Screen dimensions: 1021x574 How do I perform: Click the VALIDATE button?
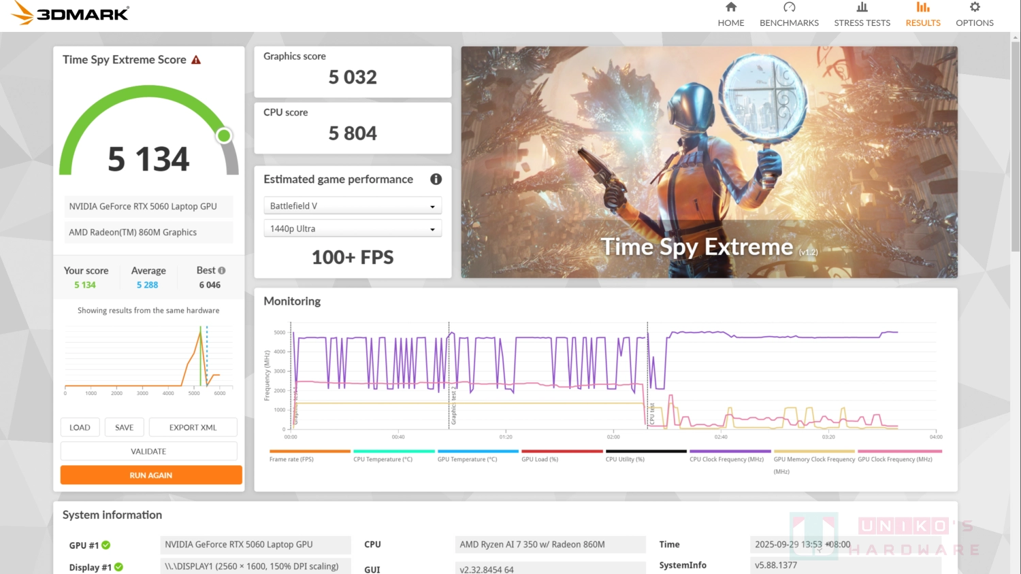pos(148,451)
